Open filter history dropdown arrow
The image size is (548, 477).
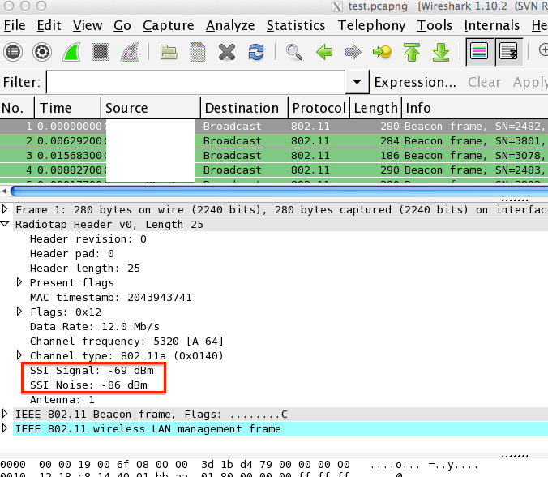tap(357, 82)
